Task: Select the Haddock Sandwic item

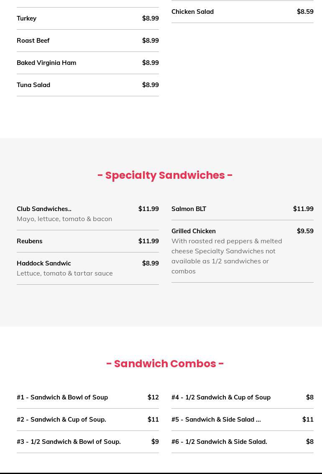Action: pyautogui.click(x=44, y=263)
